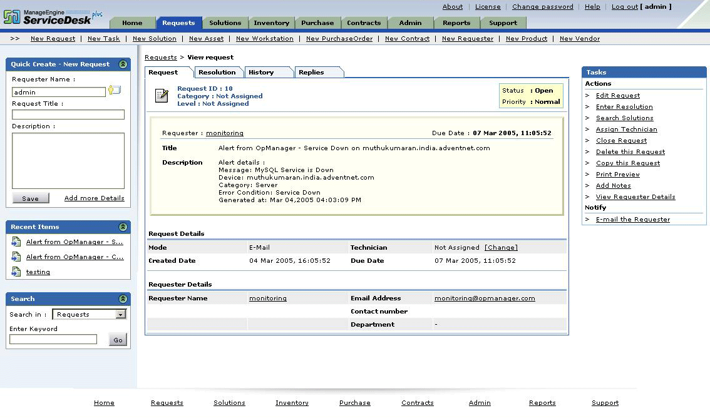The width and height of the screenshot is (710, 418).
Task: Click the Add Notes link
Action: 613,186
